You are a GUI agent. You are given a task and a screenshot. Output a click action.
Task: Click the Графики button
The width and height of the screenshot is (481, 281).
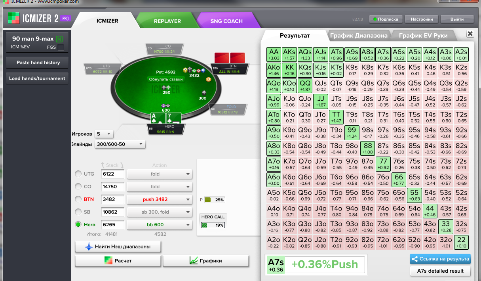pos(206,261)
